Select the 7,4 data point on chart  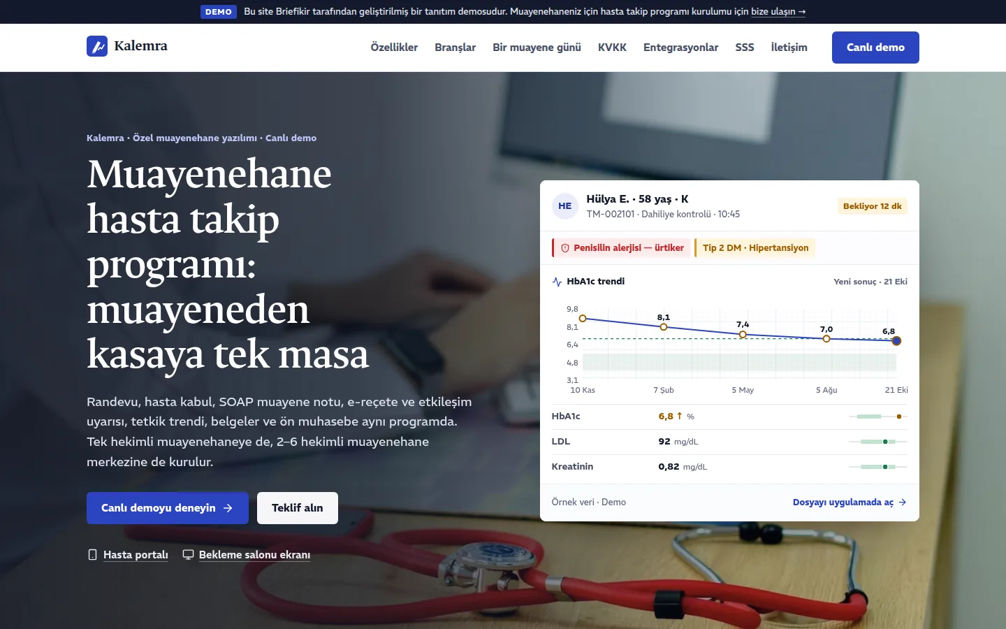(x=743, y=335)
